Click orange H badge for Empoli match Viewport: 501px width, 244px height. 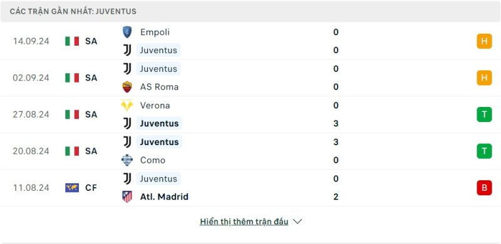coord(484,41)
